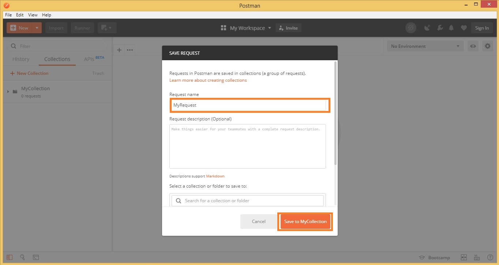This screenshot has height=265, width=499.
Task: Click Save to MyCollection button
Action: [305, 222]
